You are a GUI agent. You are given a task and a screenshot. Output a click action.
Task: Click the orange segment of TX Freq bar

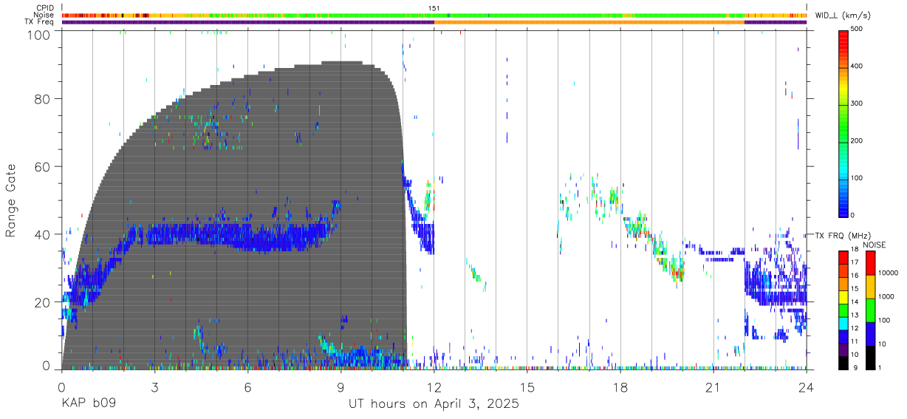pos(589,22)
